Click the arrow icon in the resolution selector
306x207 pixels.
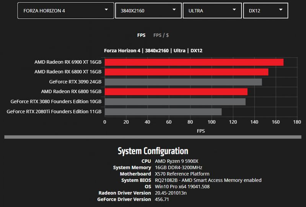click(174, 10)
